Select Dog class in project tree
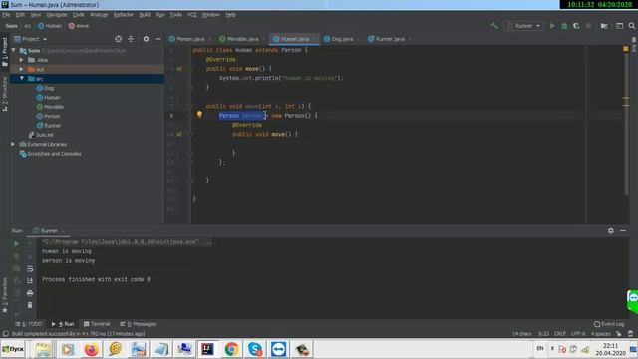This screenshot has height=359, width=638. point(49,88)
